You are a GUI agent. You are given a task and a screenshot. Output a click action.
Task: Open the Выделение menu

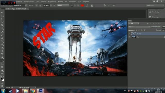click(x=52, y=2)
